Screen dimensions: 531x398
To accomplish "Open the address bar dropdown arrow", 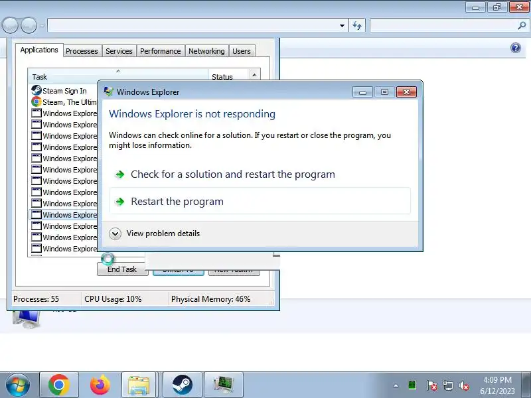I will coord(342,26).
